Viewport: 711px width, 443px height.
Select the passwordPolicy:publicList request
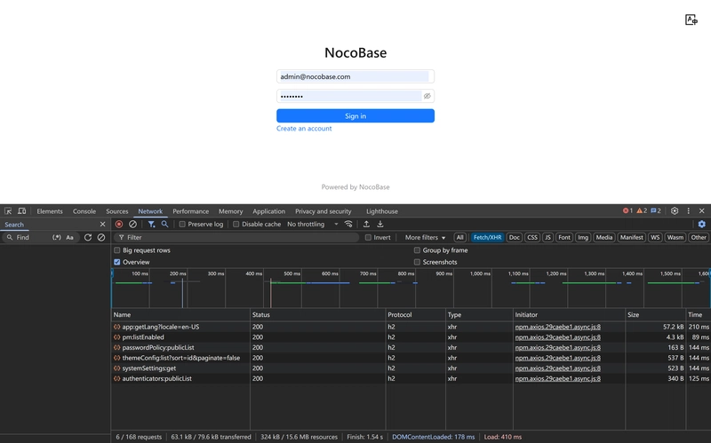pyautogui.click(x=158, y=347)
